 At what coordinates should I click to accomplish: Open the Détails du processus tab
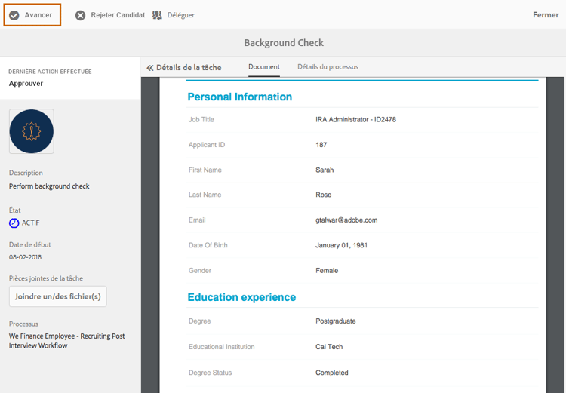pos(328,67)
